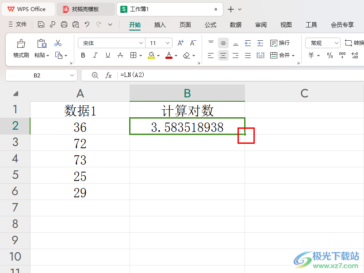Screen dimensions: 364x273
Task: Click the Paste (粘贴) clipboard icon
Action: 42,43
